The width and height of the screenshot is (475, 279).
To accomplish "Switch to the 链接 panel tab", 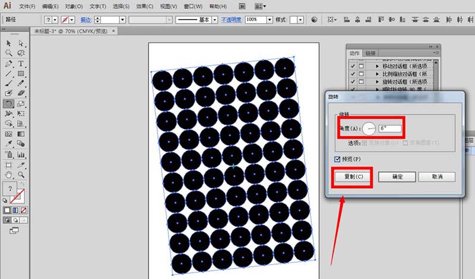I will [370, 53].
